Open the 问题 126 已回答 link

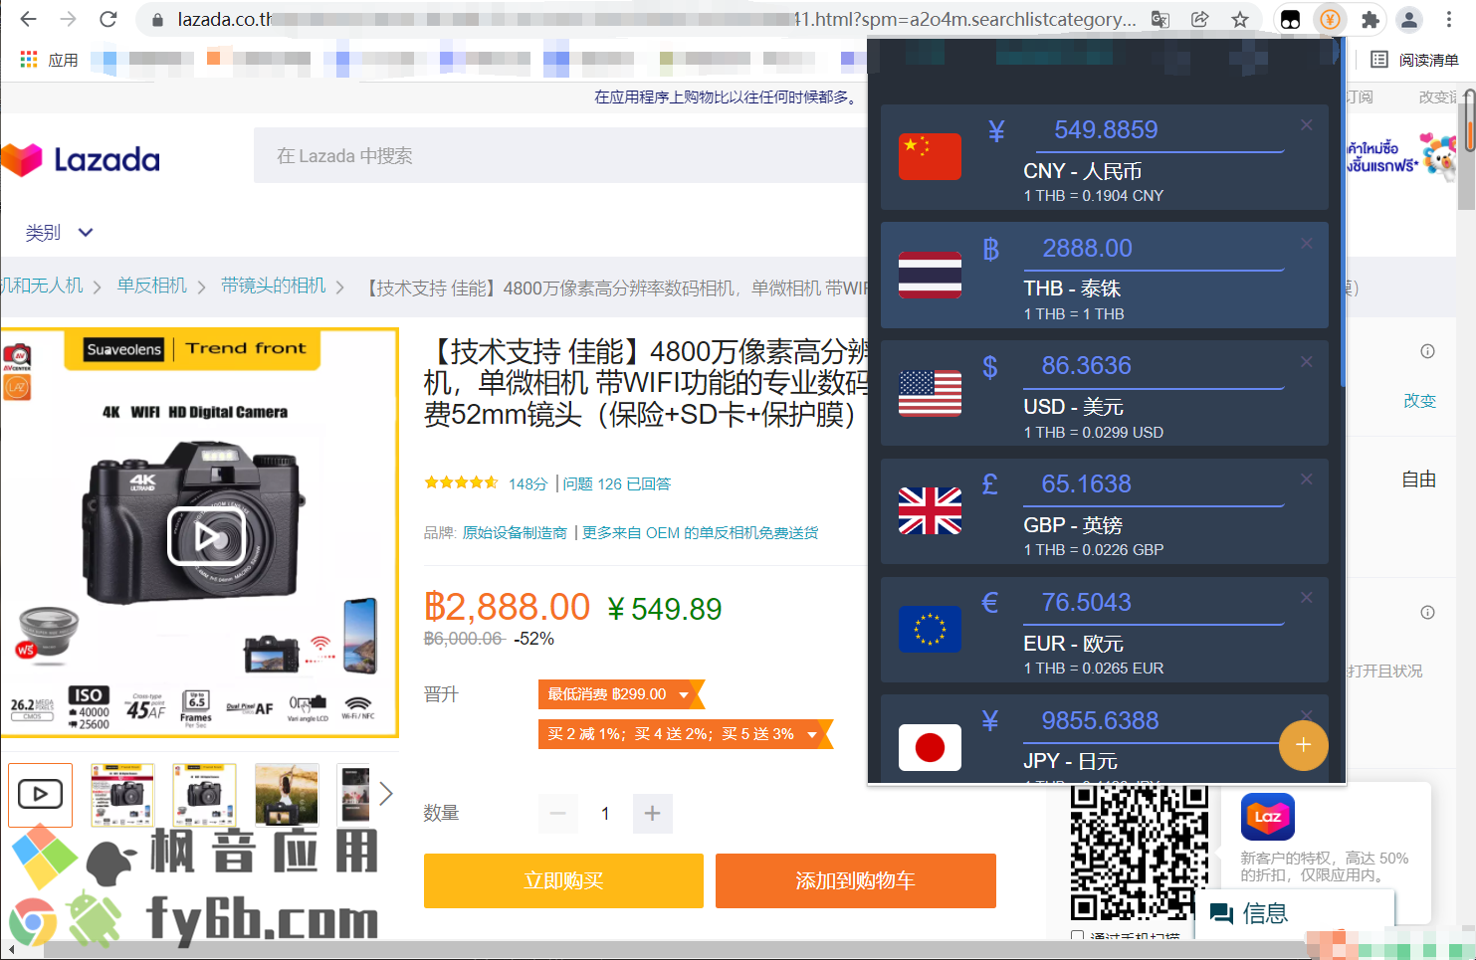pyautogui.click(x=617, y=483)
